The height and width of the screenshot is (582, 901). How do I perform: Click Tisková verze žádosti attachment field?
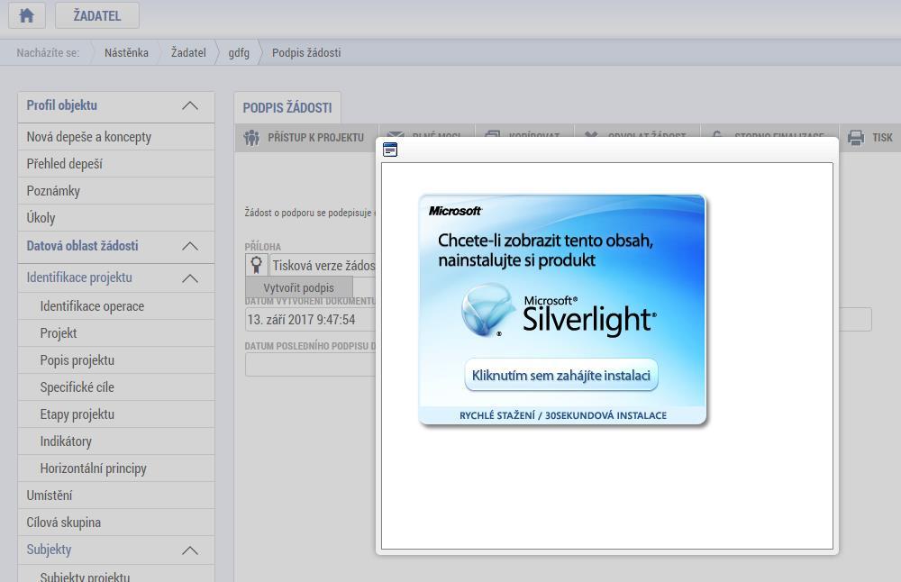click(x=323, y=266)
